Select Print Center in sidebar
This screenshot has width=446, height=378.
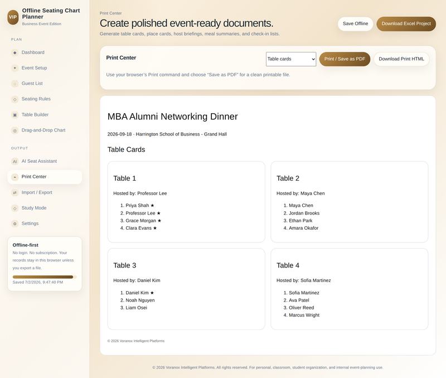click(x=45, y=177)
